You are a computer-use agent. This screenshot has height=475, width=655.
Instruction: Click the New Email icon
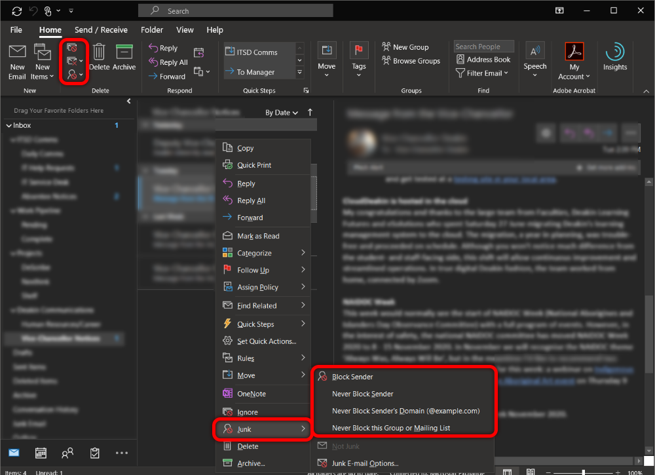17,52
